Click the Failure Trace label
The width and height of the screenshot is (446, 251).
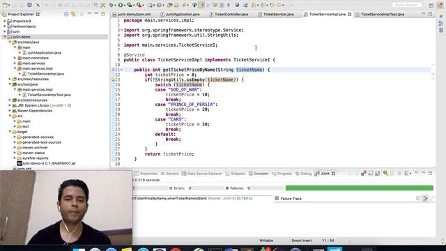click(291, 199)
